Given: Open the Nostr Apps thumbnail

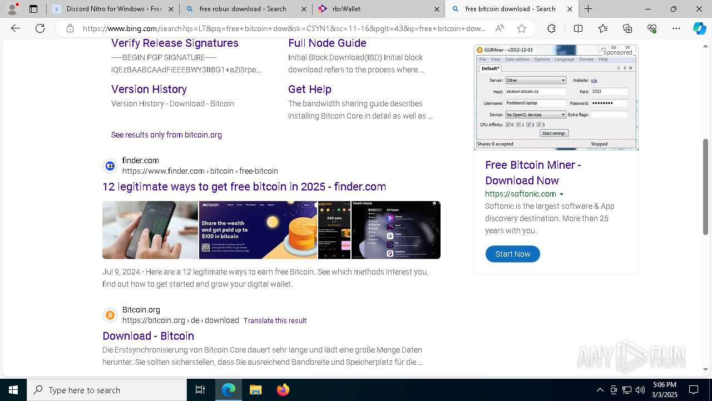Looking at the screenshot, I should click(396, 230).
